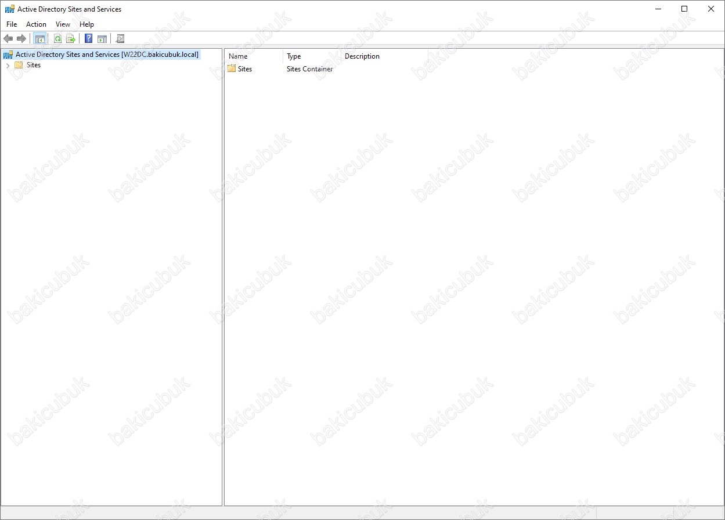Toggle the Show/Hide Console Tree icon
The height and width of the screenshot is (520, 725).
(40, 39)
